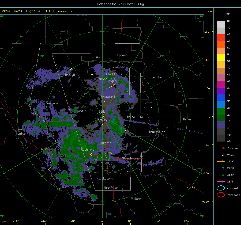241x225 pixels.
Task: Select the purple swatch between 39 and 36 dBZ
Action: (x=221, y=91)
